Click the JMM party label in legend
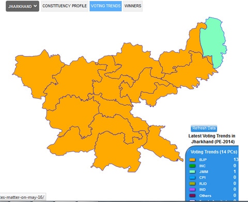Viewport: 248px width, 202px height. click(204, 172)
